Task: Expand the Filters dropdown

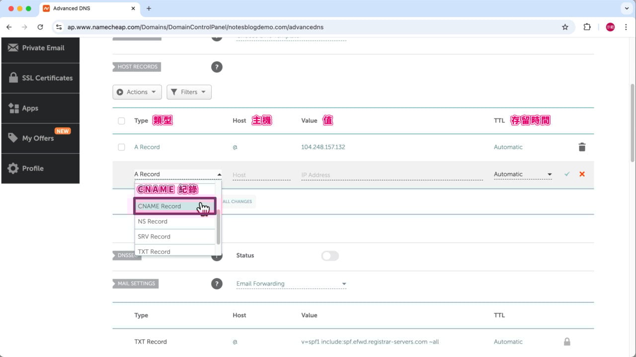Action: [189, 92]
